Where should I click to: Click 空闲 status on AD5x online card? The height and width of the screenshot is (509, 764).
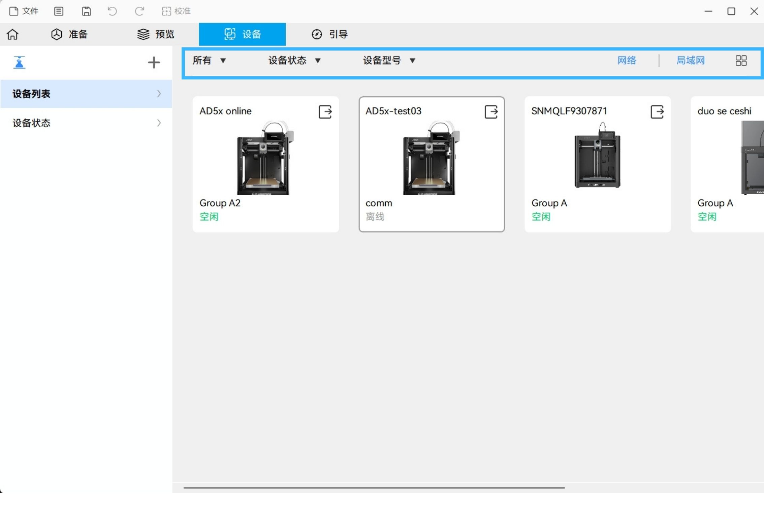click(x=209, y=217)
